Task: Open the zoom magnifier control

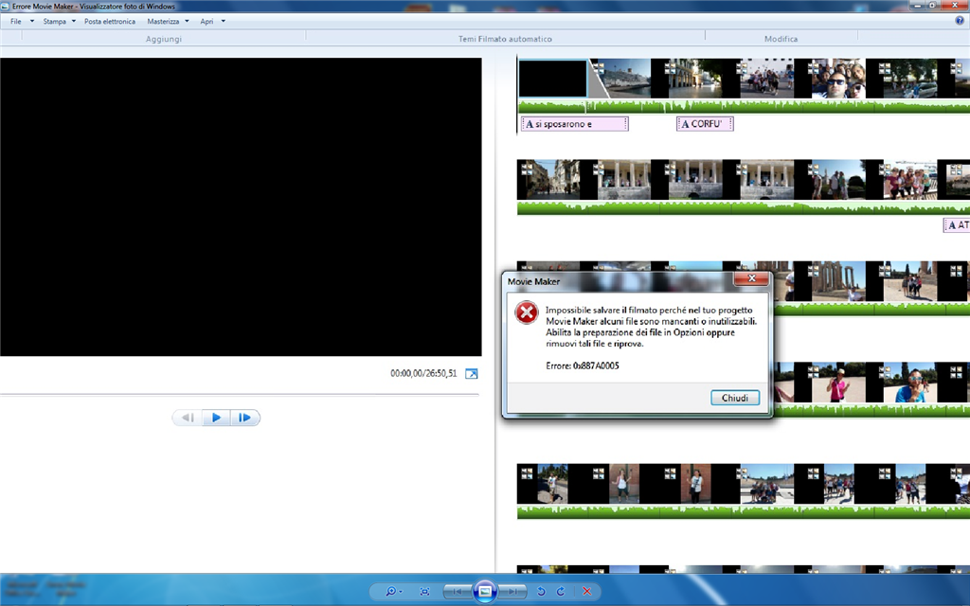Action: pos(393,591)
